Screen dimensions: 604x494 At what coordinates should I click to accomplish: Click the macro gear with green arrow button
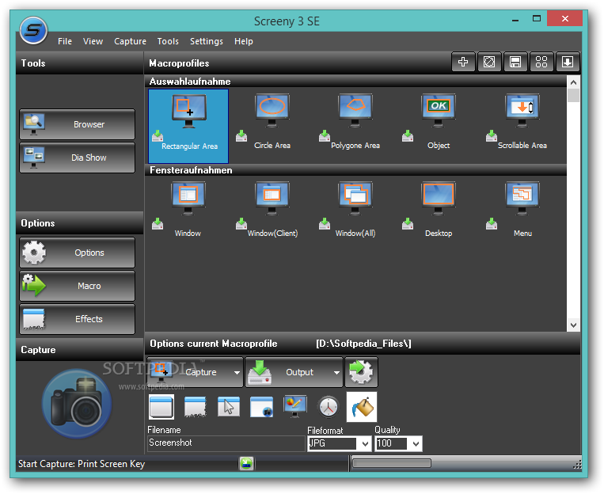pos(361,372)
